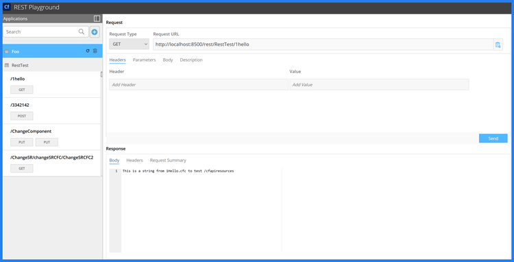Image resolution: width=514 pixels, height=262 pixels.
Task: Open the response Headers tab
Action: point(135,160)
